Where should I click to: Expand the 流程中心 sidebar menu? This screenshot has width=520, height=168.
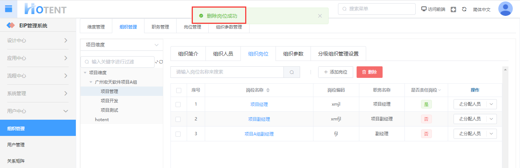point(38,76)
